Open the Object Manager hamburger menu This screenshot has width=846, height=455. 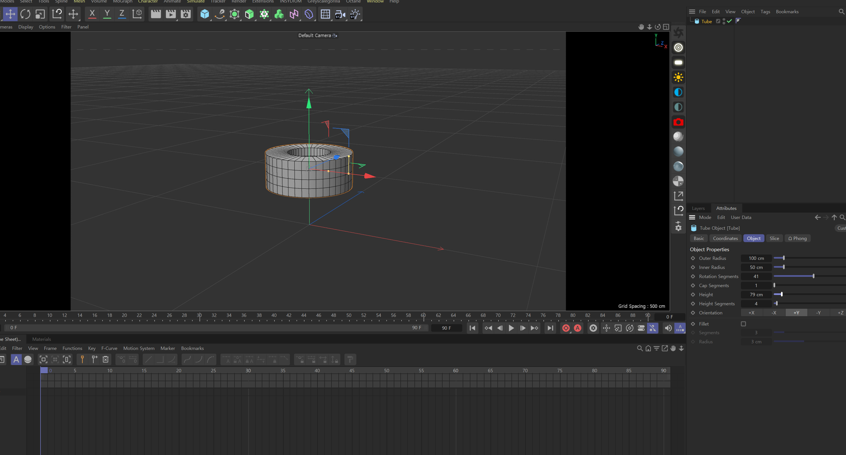pos(692,12)
